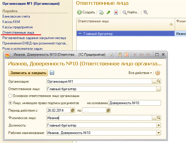Go to 'Кассы предприятия' in the sidebar
Viewport: 186px width, 143px height.
18,27
